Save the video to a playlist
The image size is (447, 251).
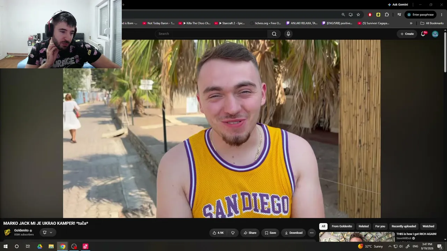(270, 233)
